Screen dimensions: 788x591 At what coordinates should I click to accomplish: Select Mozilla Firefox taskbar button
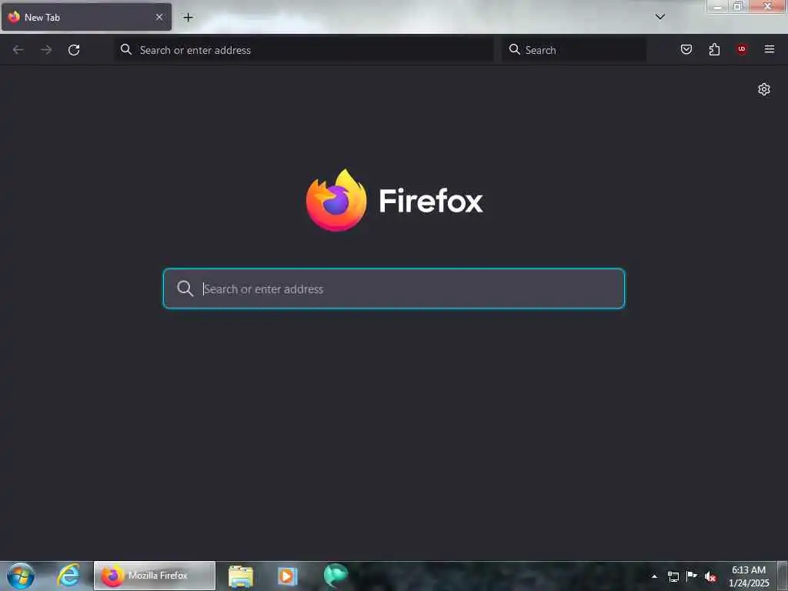155,576
